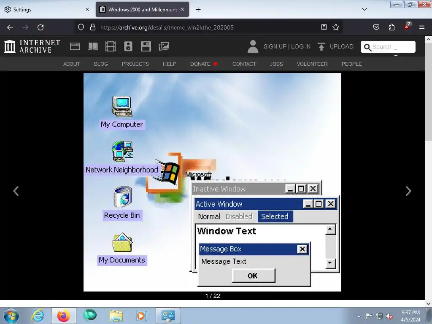The width and height of the screenshot is (432, 324).
Task: Open the PEOPLE link
Action: (352, 64)
